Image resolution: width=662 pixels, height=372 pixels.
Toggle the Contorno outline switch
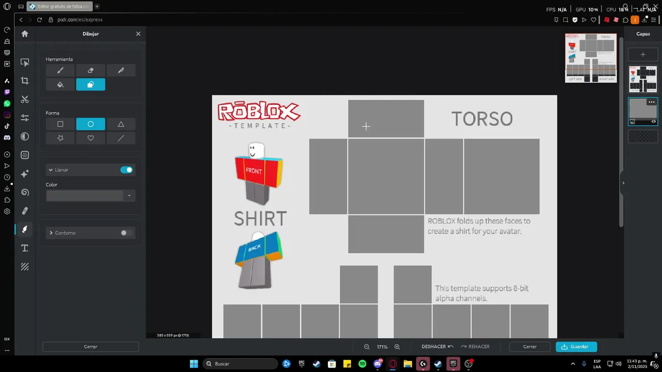tap(126, 233)
